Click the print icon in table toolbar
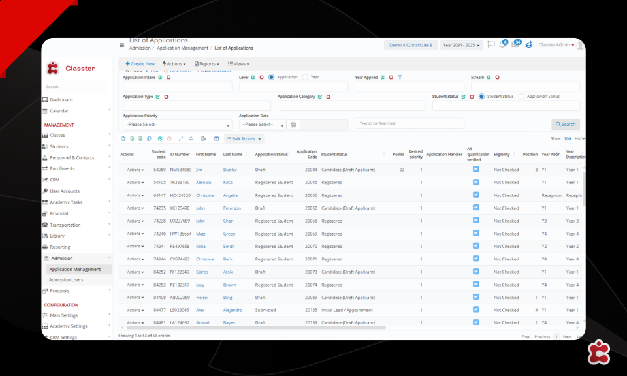Screen dimensions: 627x376 pos(123,139)
